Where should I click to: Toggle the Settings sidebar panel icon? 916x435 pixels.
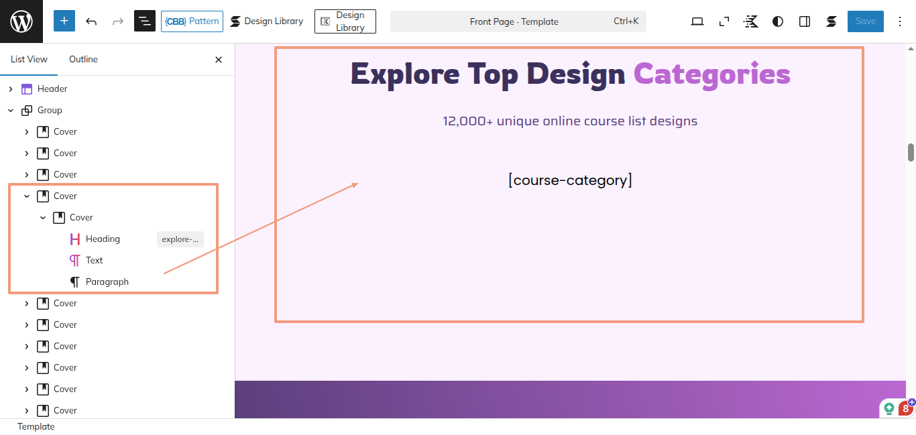[x=805, y=21]
